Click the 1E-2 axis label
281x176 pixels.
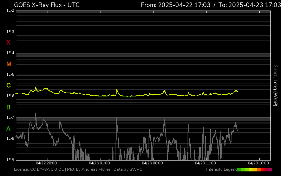pos(10,11)
